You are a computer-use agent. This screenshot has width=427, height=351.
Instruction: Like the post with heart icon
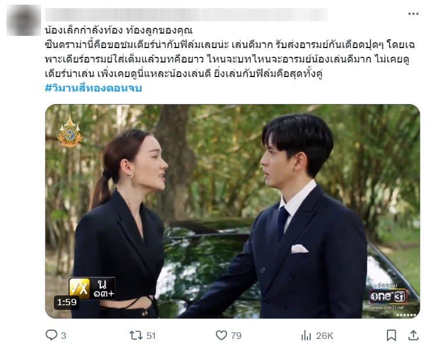click(221, 335)
